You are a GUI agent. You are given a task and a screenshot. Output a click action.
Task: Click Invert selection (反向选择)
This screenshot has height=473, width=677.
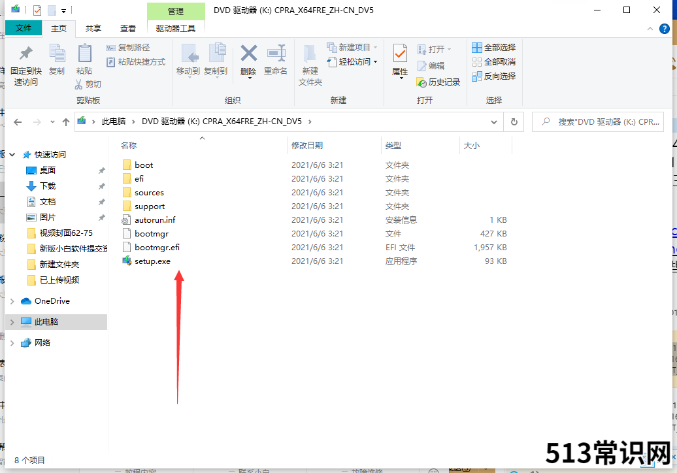click(493, 76)
